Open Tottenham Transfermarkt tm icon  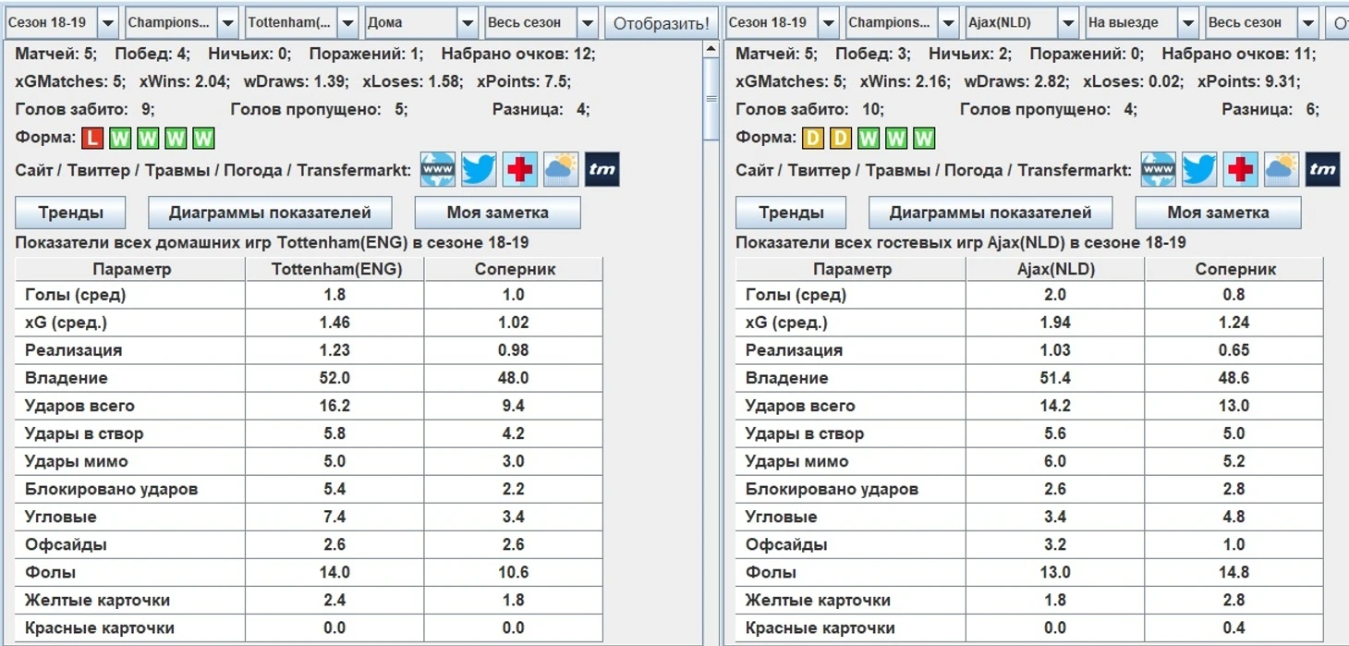(602, 170)
